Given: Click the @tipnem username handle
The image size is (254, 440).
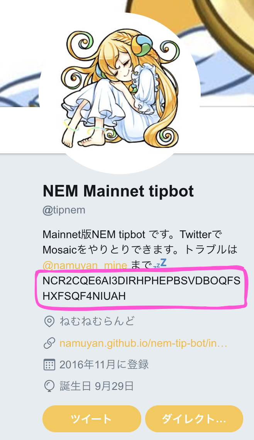Looking at the screenshot, I should click(64, 210).
